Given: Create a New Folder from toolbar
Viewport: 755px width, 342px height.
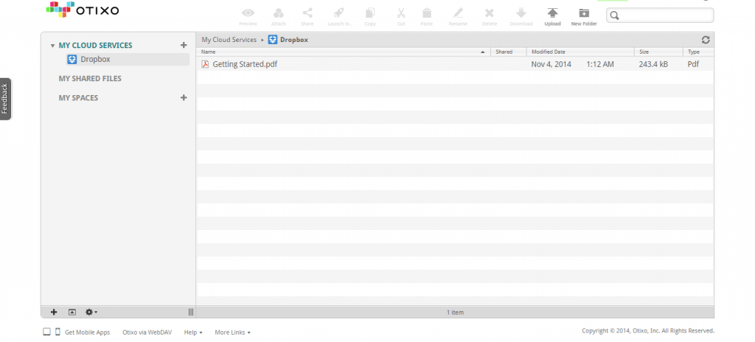Looking at the screenshot, I should (584, 13).
